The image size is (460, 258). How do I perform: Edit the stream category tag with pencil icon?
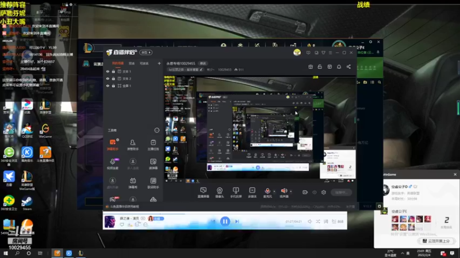[x=201, y=69]
